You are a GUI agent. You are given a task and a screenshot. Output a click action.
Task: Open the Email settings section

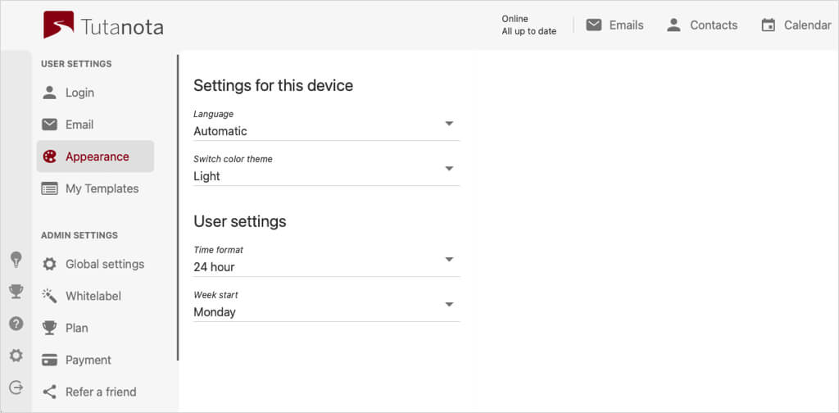[79, 125]
